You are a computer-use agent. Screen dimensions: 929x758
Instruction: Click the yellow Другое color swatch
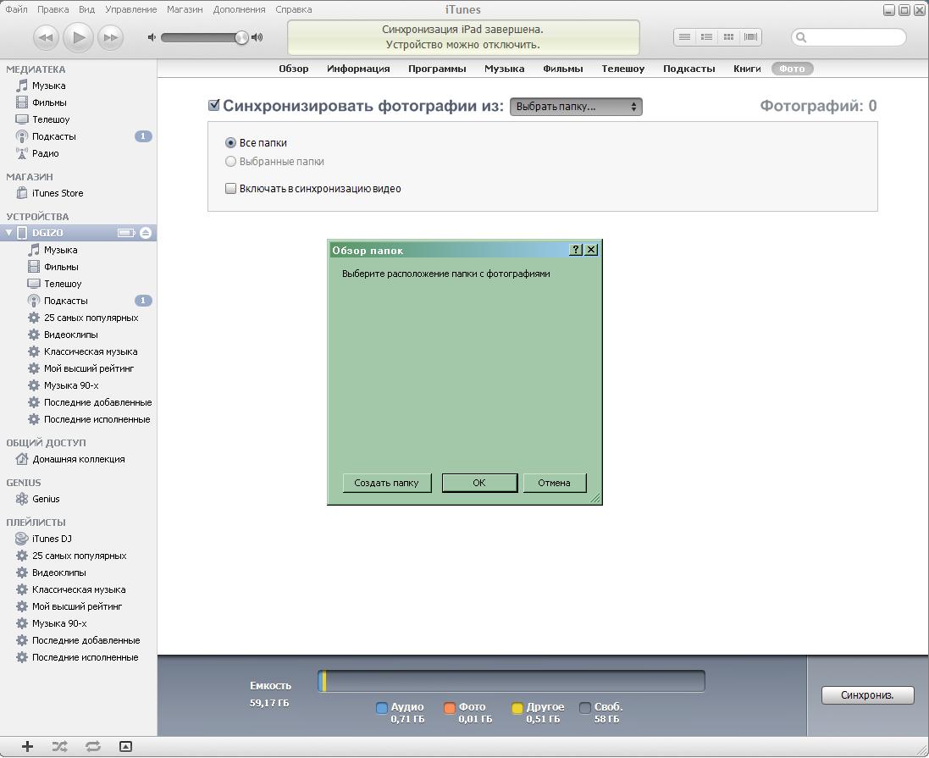point(517,708)
